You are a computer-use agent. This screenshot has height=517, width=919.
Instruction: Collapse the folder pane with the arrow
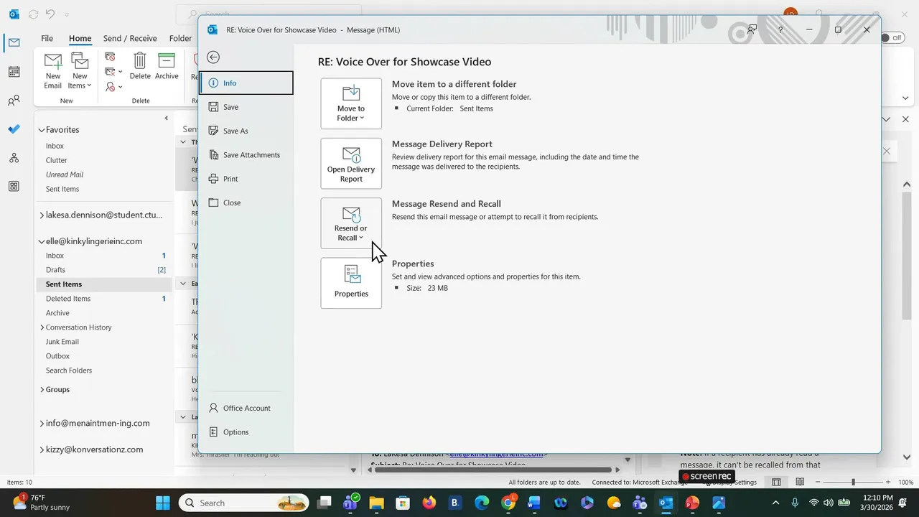166,118
